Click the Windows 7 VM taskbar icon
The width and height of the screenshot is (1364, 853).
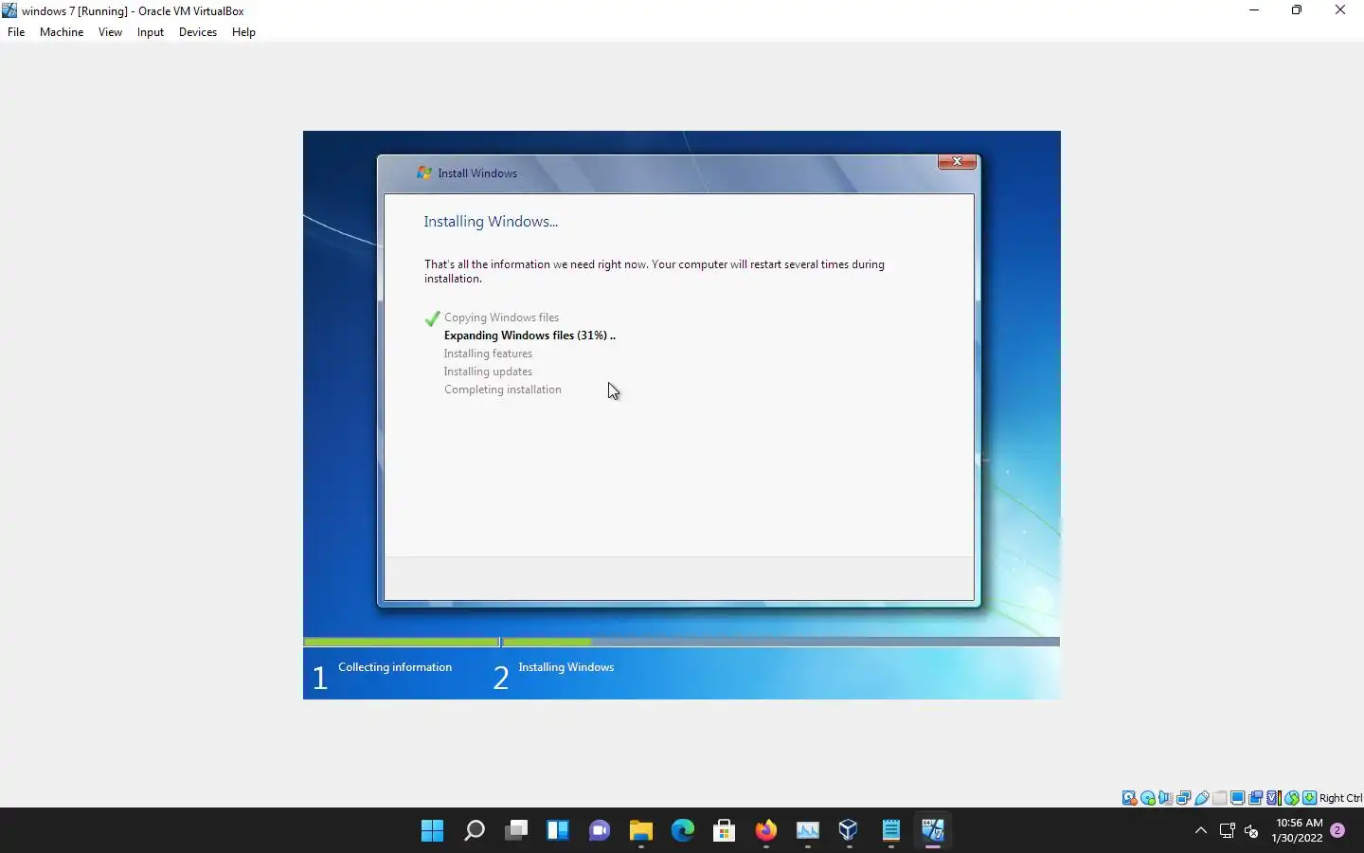(x=933, y=830)
